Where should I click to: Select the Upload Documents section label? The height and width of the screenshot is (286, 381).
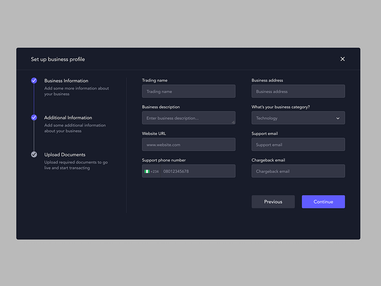coord(65,154)
